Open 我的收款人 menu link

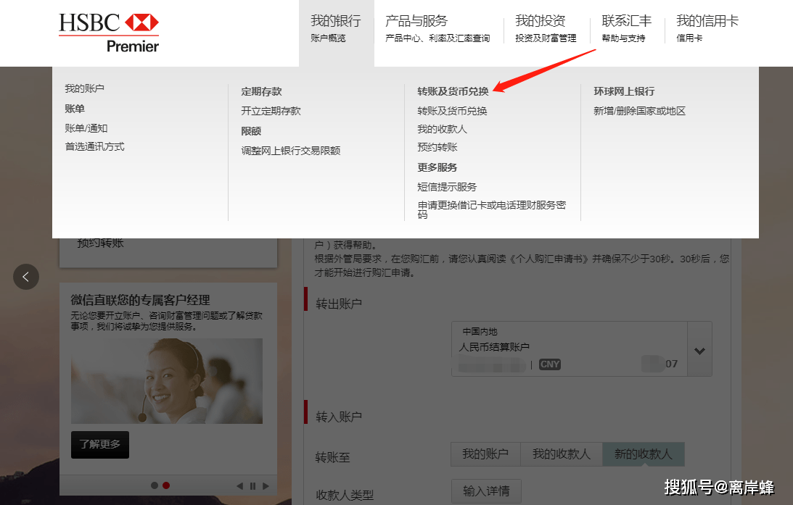click(442, 129)
